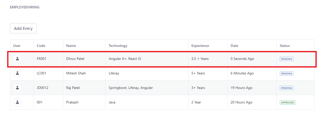The width and height of the screenshot is (329, 118).
Task: Open the EMPLOYEEHIRING heading
Action: (x=25, y=7)
